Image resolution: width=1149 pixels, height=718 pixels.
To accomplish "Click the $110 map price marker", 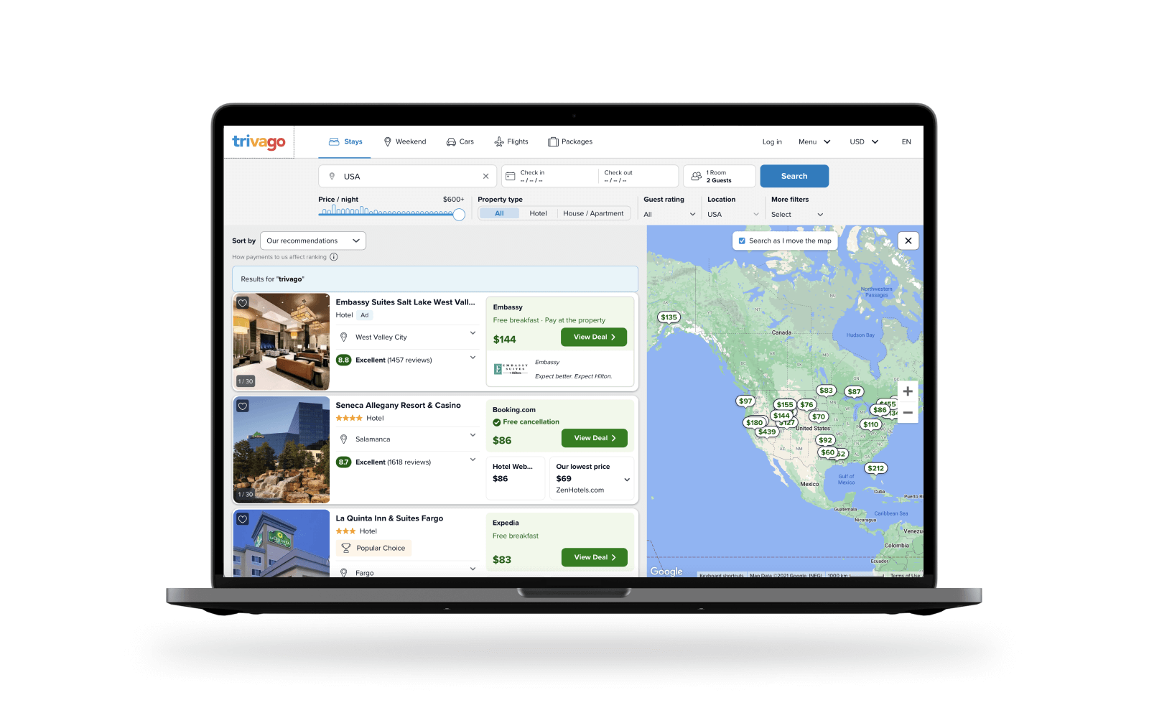I will point(871,424).
